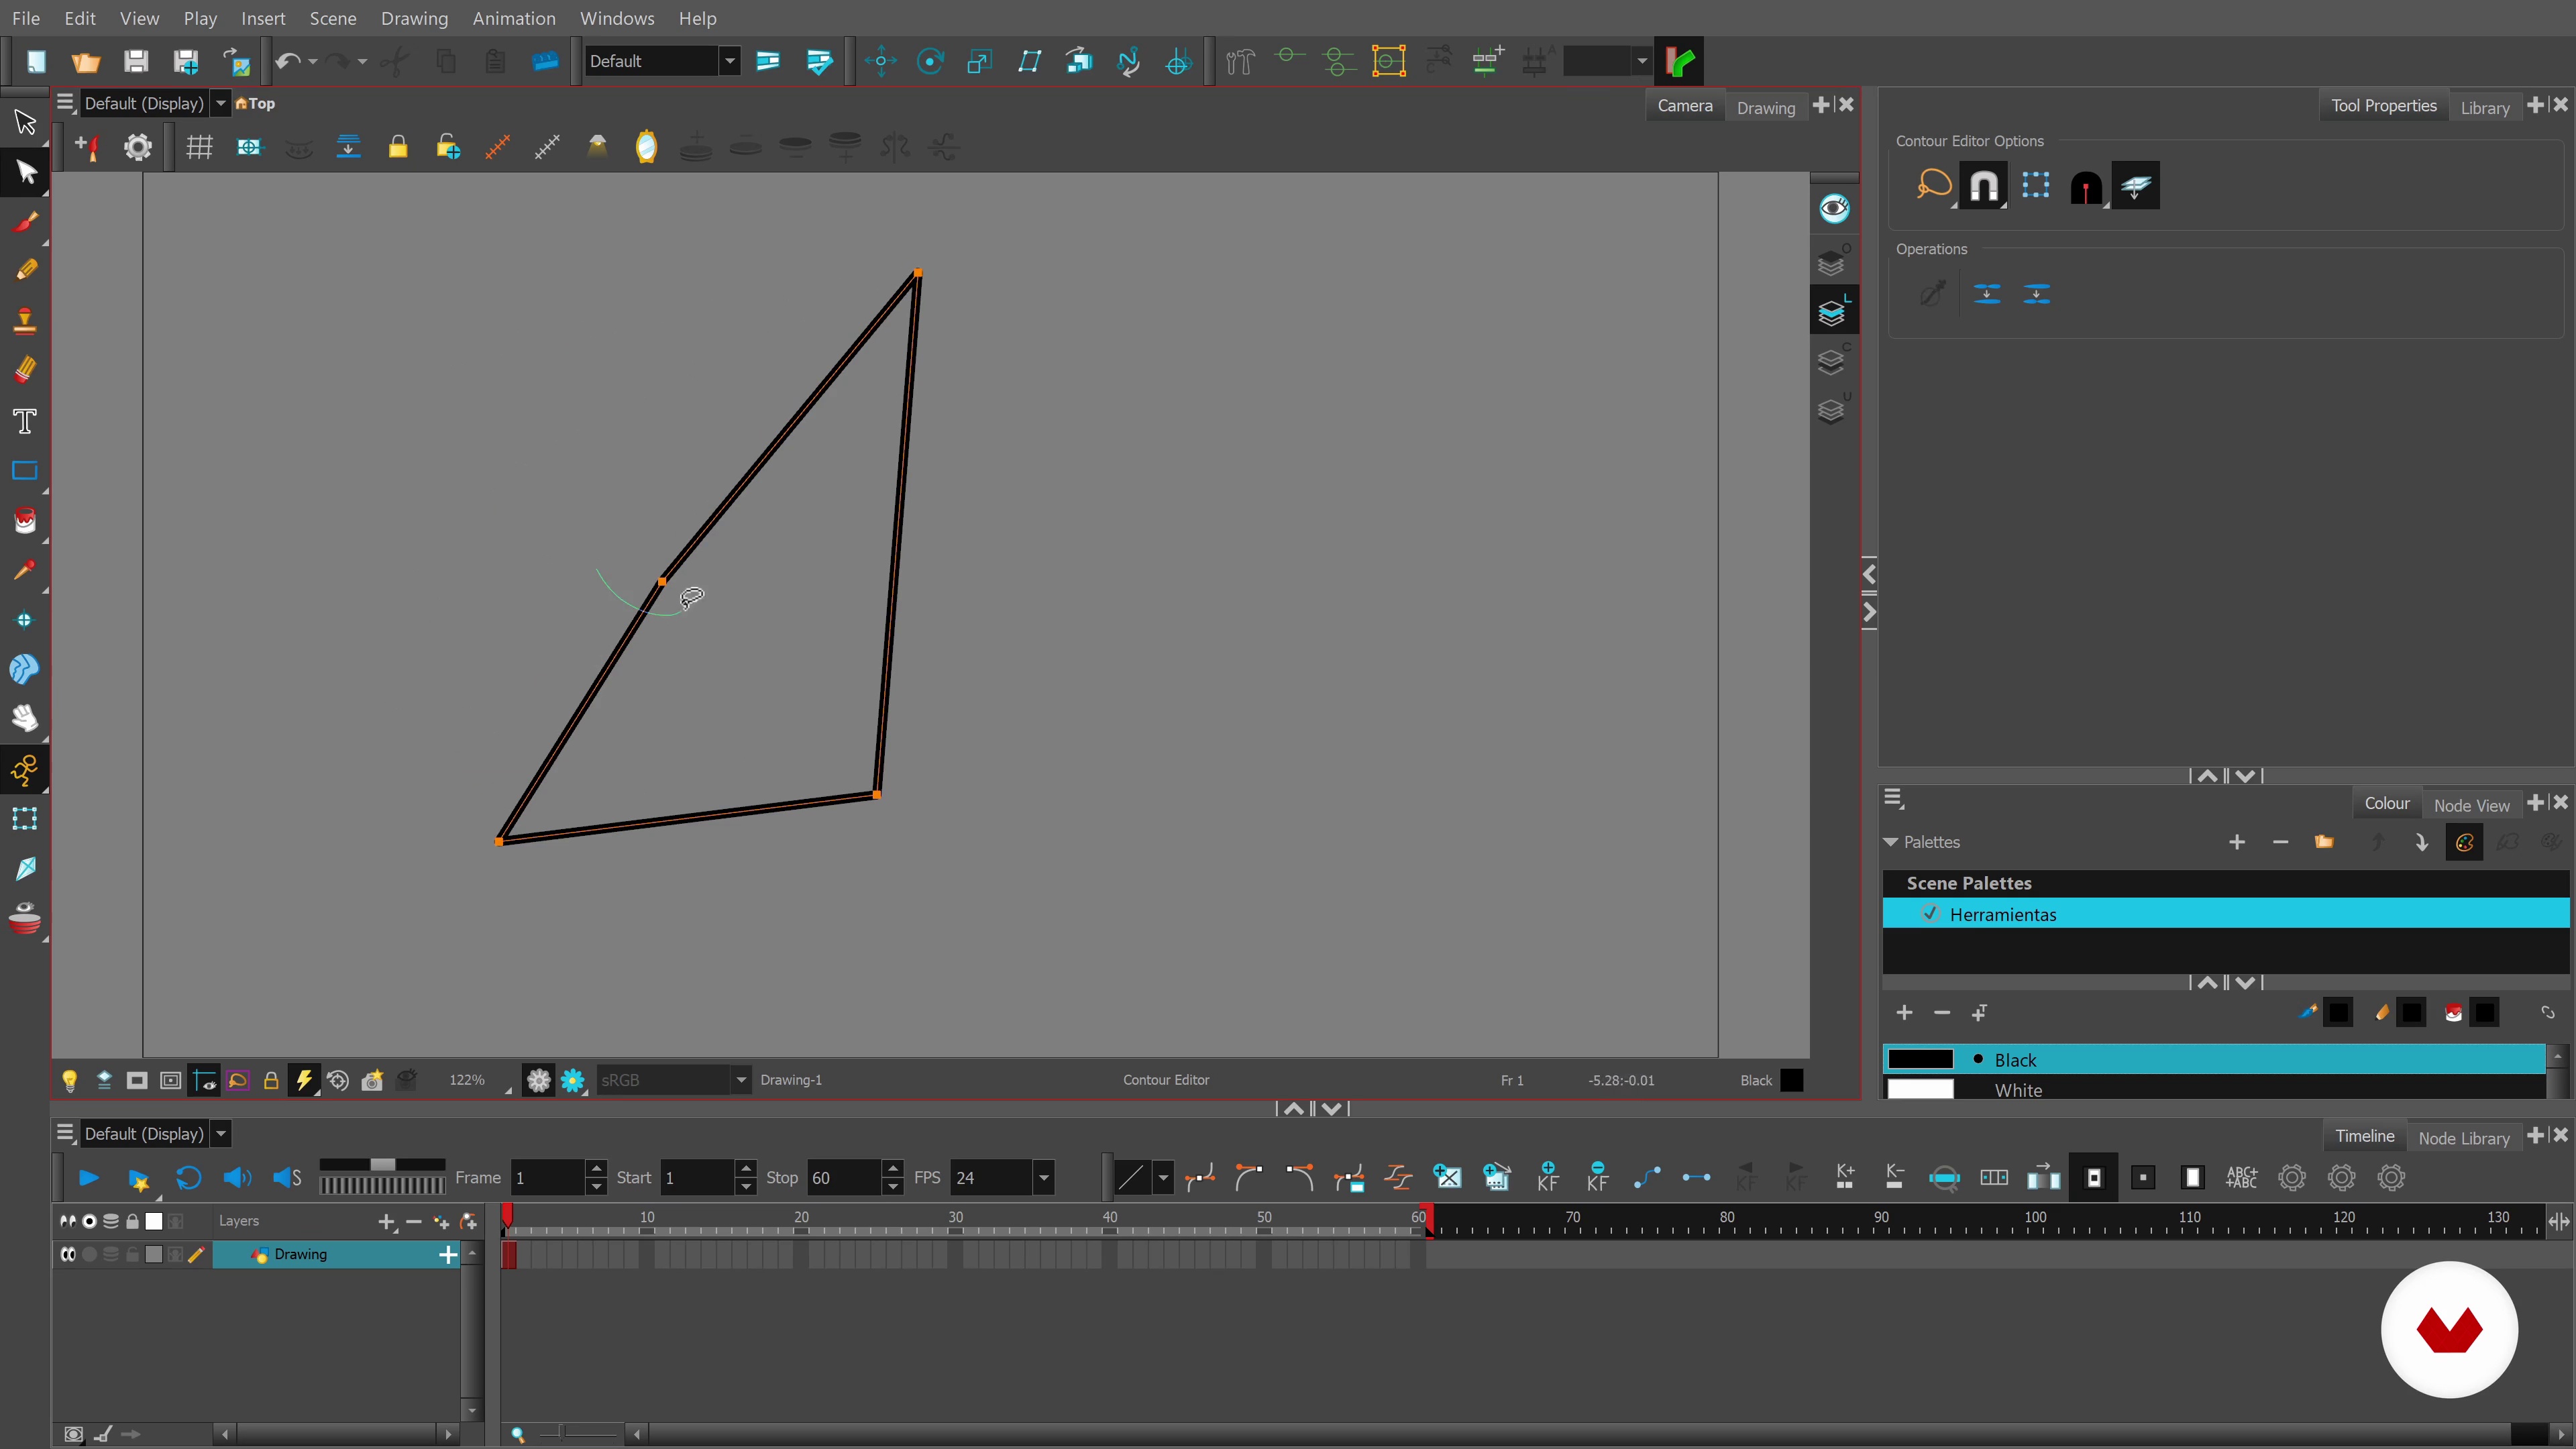Screen dimensions: 2576x1449
Task: Select the Pencil tool
Action: (25, 270)
